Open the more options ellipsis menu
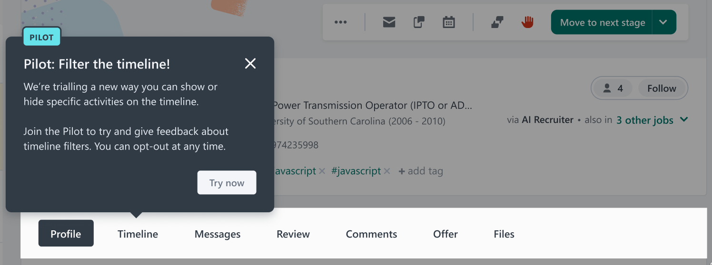The image size is (712, 265). pos(340,22)
